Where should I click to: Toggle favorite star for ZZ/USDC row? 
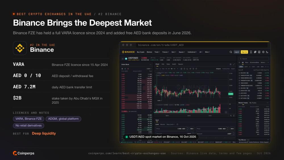point(239,88)
